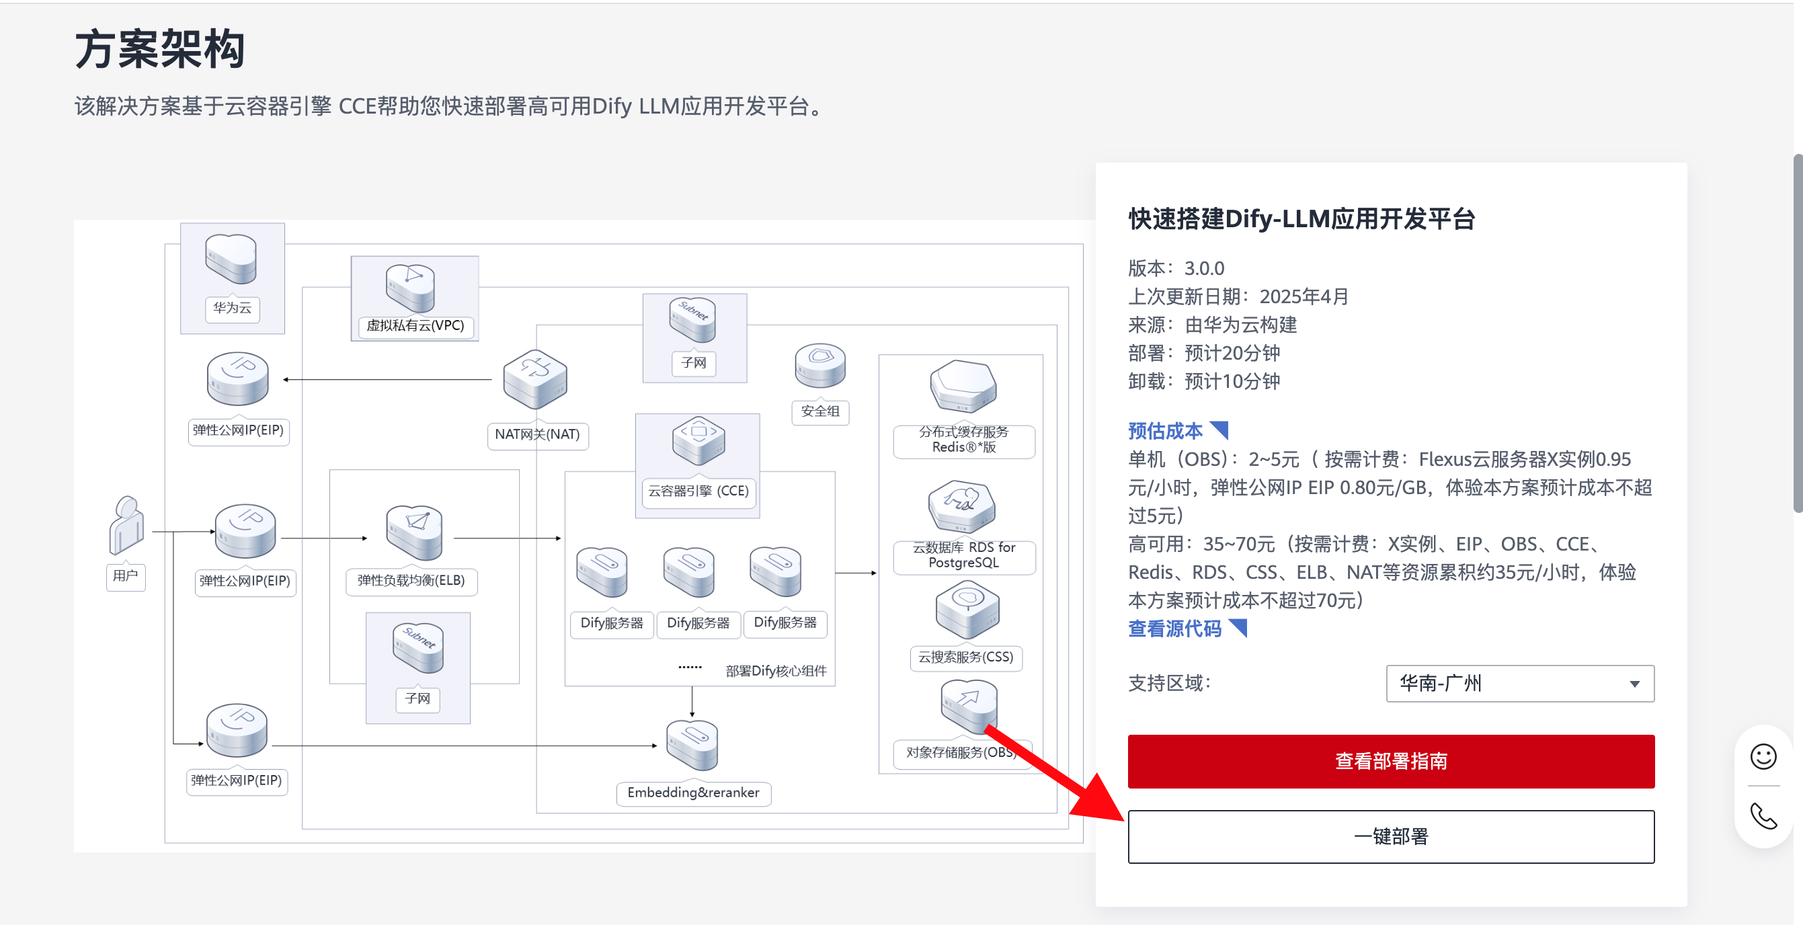Viewport: 1803px width, 925px height.
Task: Click the smiley feedback icon
Action: pyautogui.click(x=1763, y=756)
